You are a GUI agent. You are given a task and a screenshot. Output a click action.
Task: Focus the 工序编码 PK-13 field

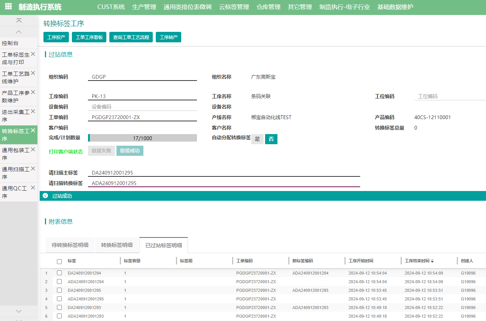coord(142,96)
